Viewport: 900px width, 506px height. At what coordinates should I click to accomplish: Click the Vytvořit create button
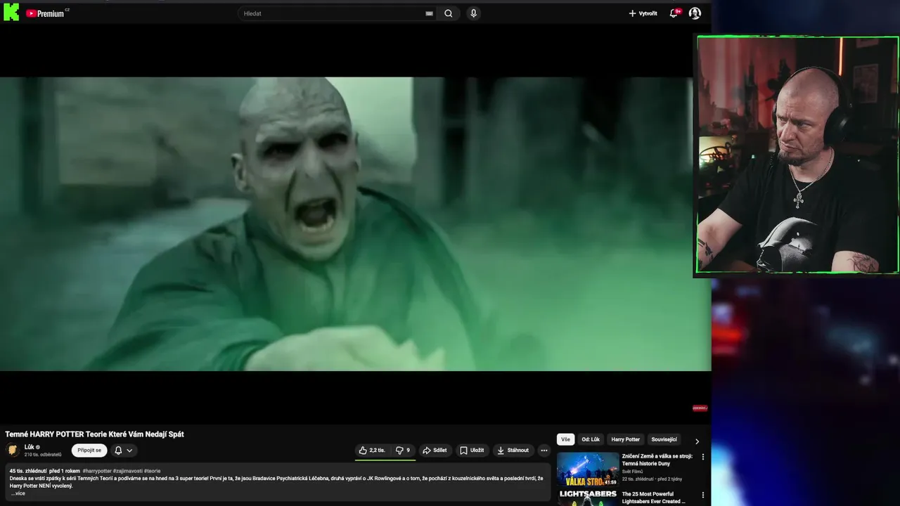click(643, 13)
